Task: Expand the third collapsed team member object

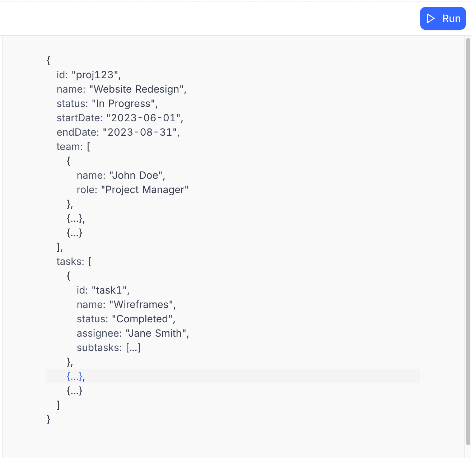Action: pyautogui.click(x=74, y=233)
